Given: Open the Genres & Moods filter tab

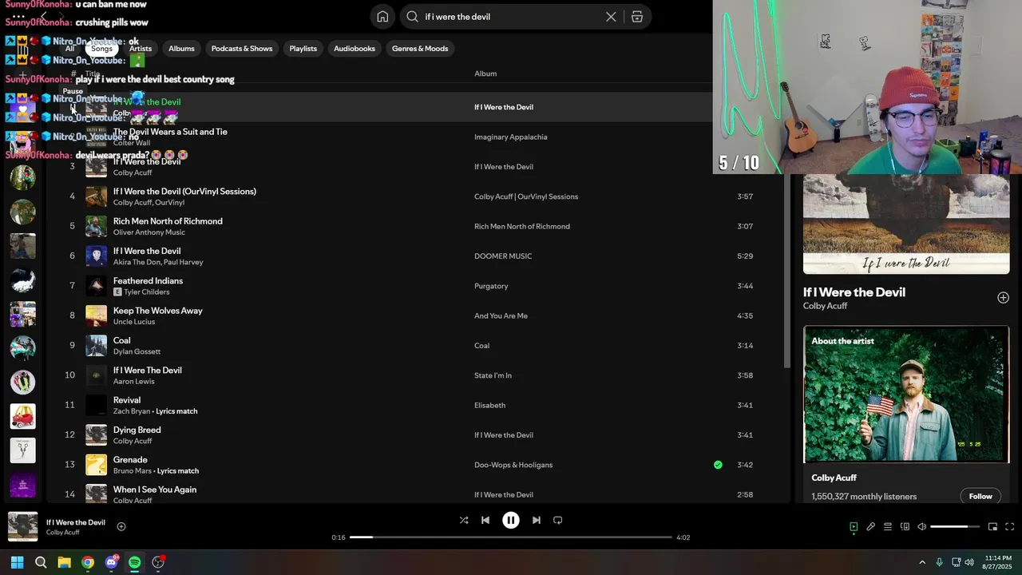Looking at the screenshot, I should (x=420, y=49).
